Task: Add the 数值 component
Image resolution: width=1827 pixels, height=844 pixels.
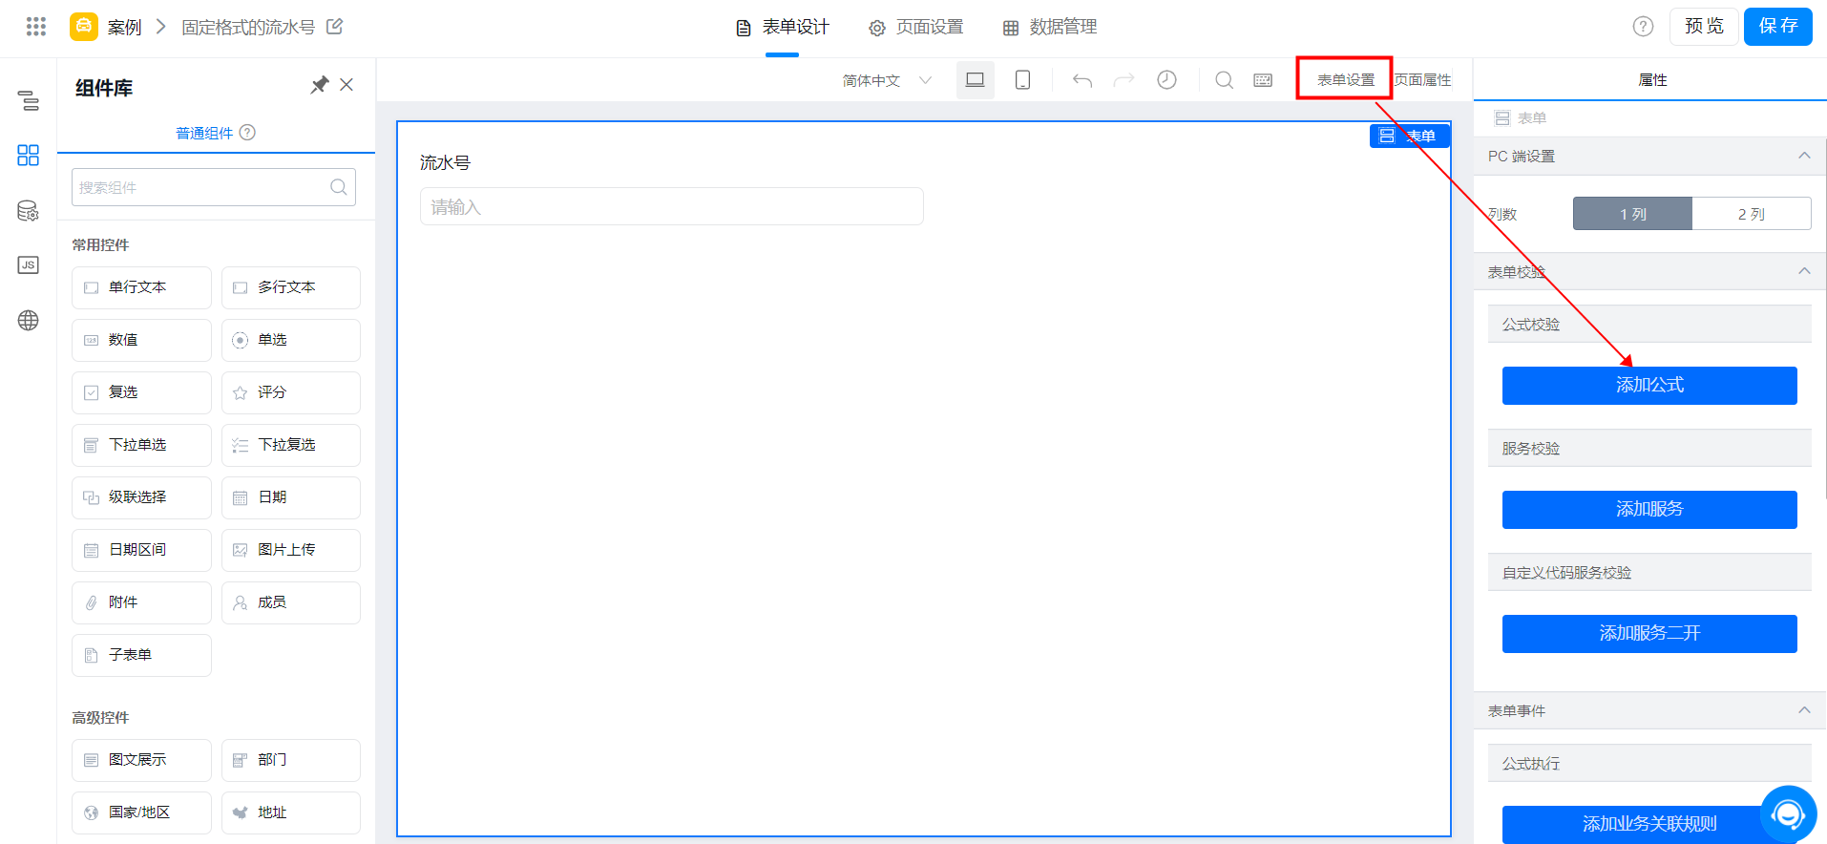Action: pos(141,340)
